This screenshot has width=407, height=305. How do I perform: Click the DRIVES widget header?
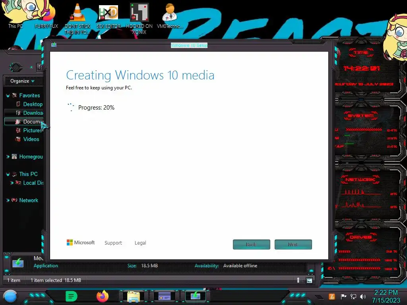click(361, 237)
